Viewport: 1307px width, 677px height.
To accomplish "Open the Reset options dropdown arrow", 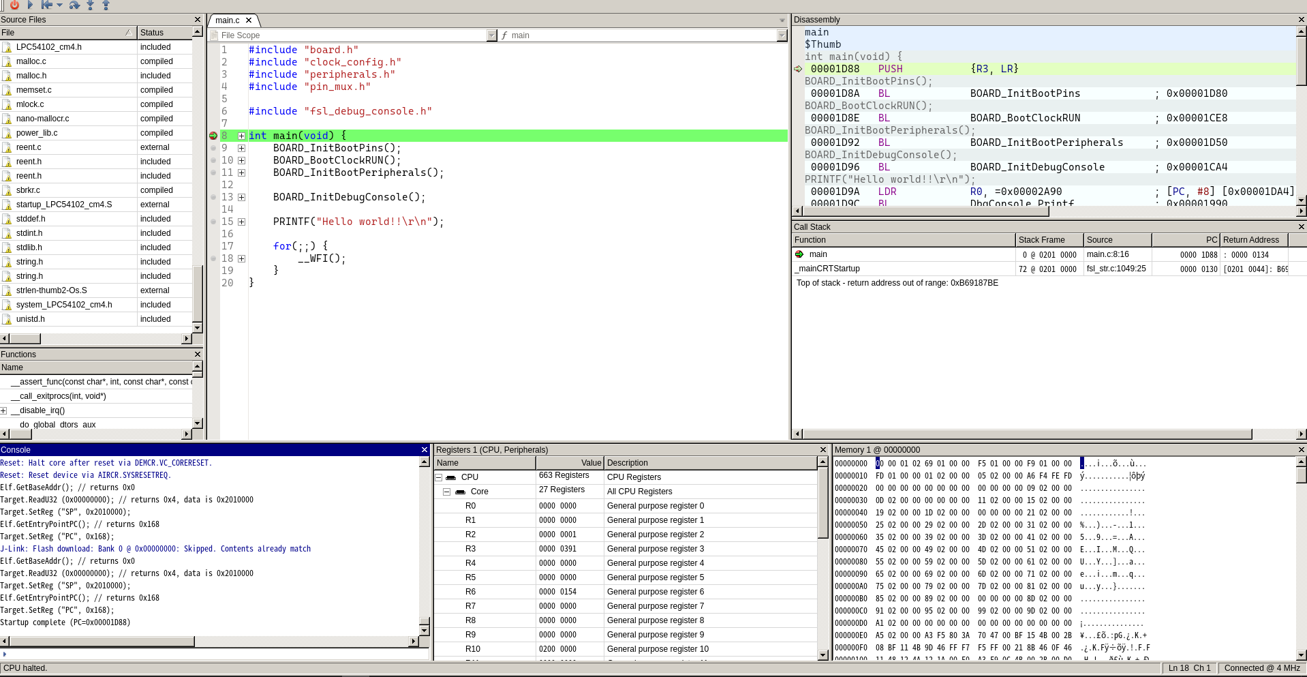I will (59, 5).
